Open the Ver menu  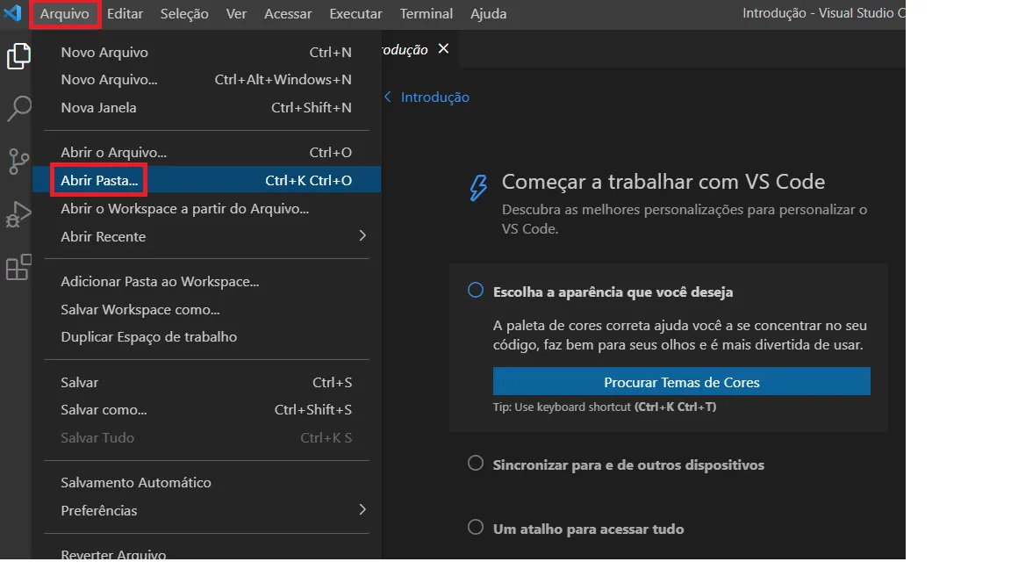pyautogui.click(x=236, y=13)
